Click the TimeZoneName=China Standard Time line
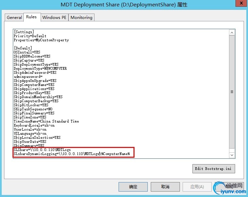 pyautogui.click(x=46, y=121)
